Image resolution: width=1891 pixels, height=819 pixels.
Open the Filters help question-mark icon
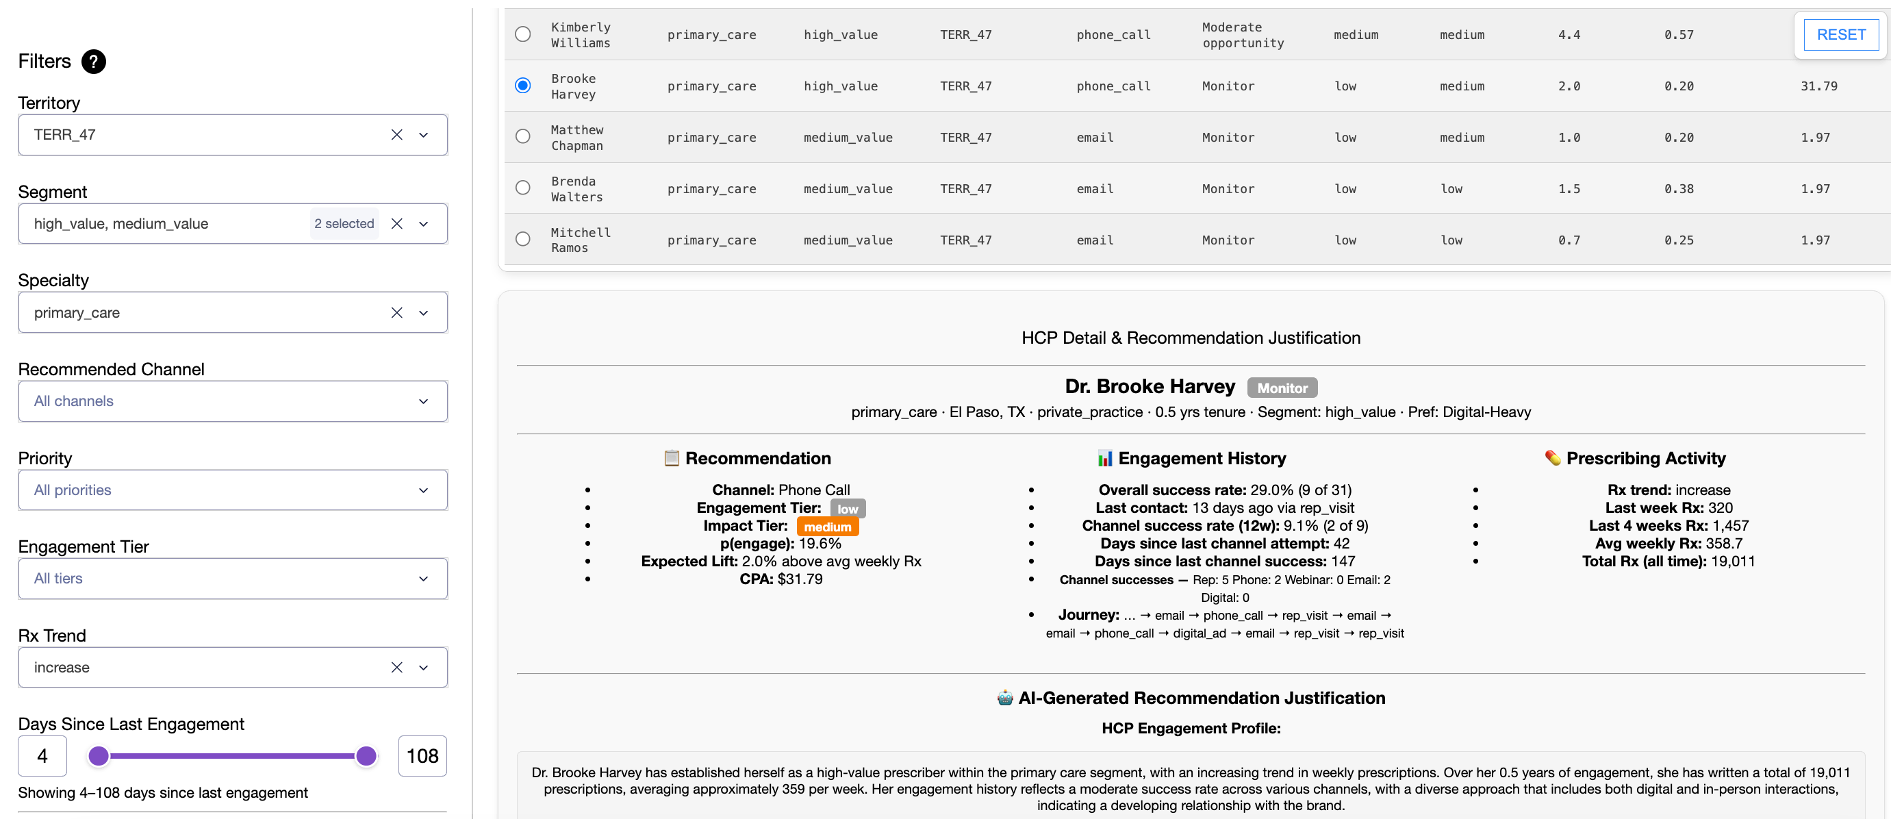click(93, 61)
